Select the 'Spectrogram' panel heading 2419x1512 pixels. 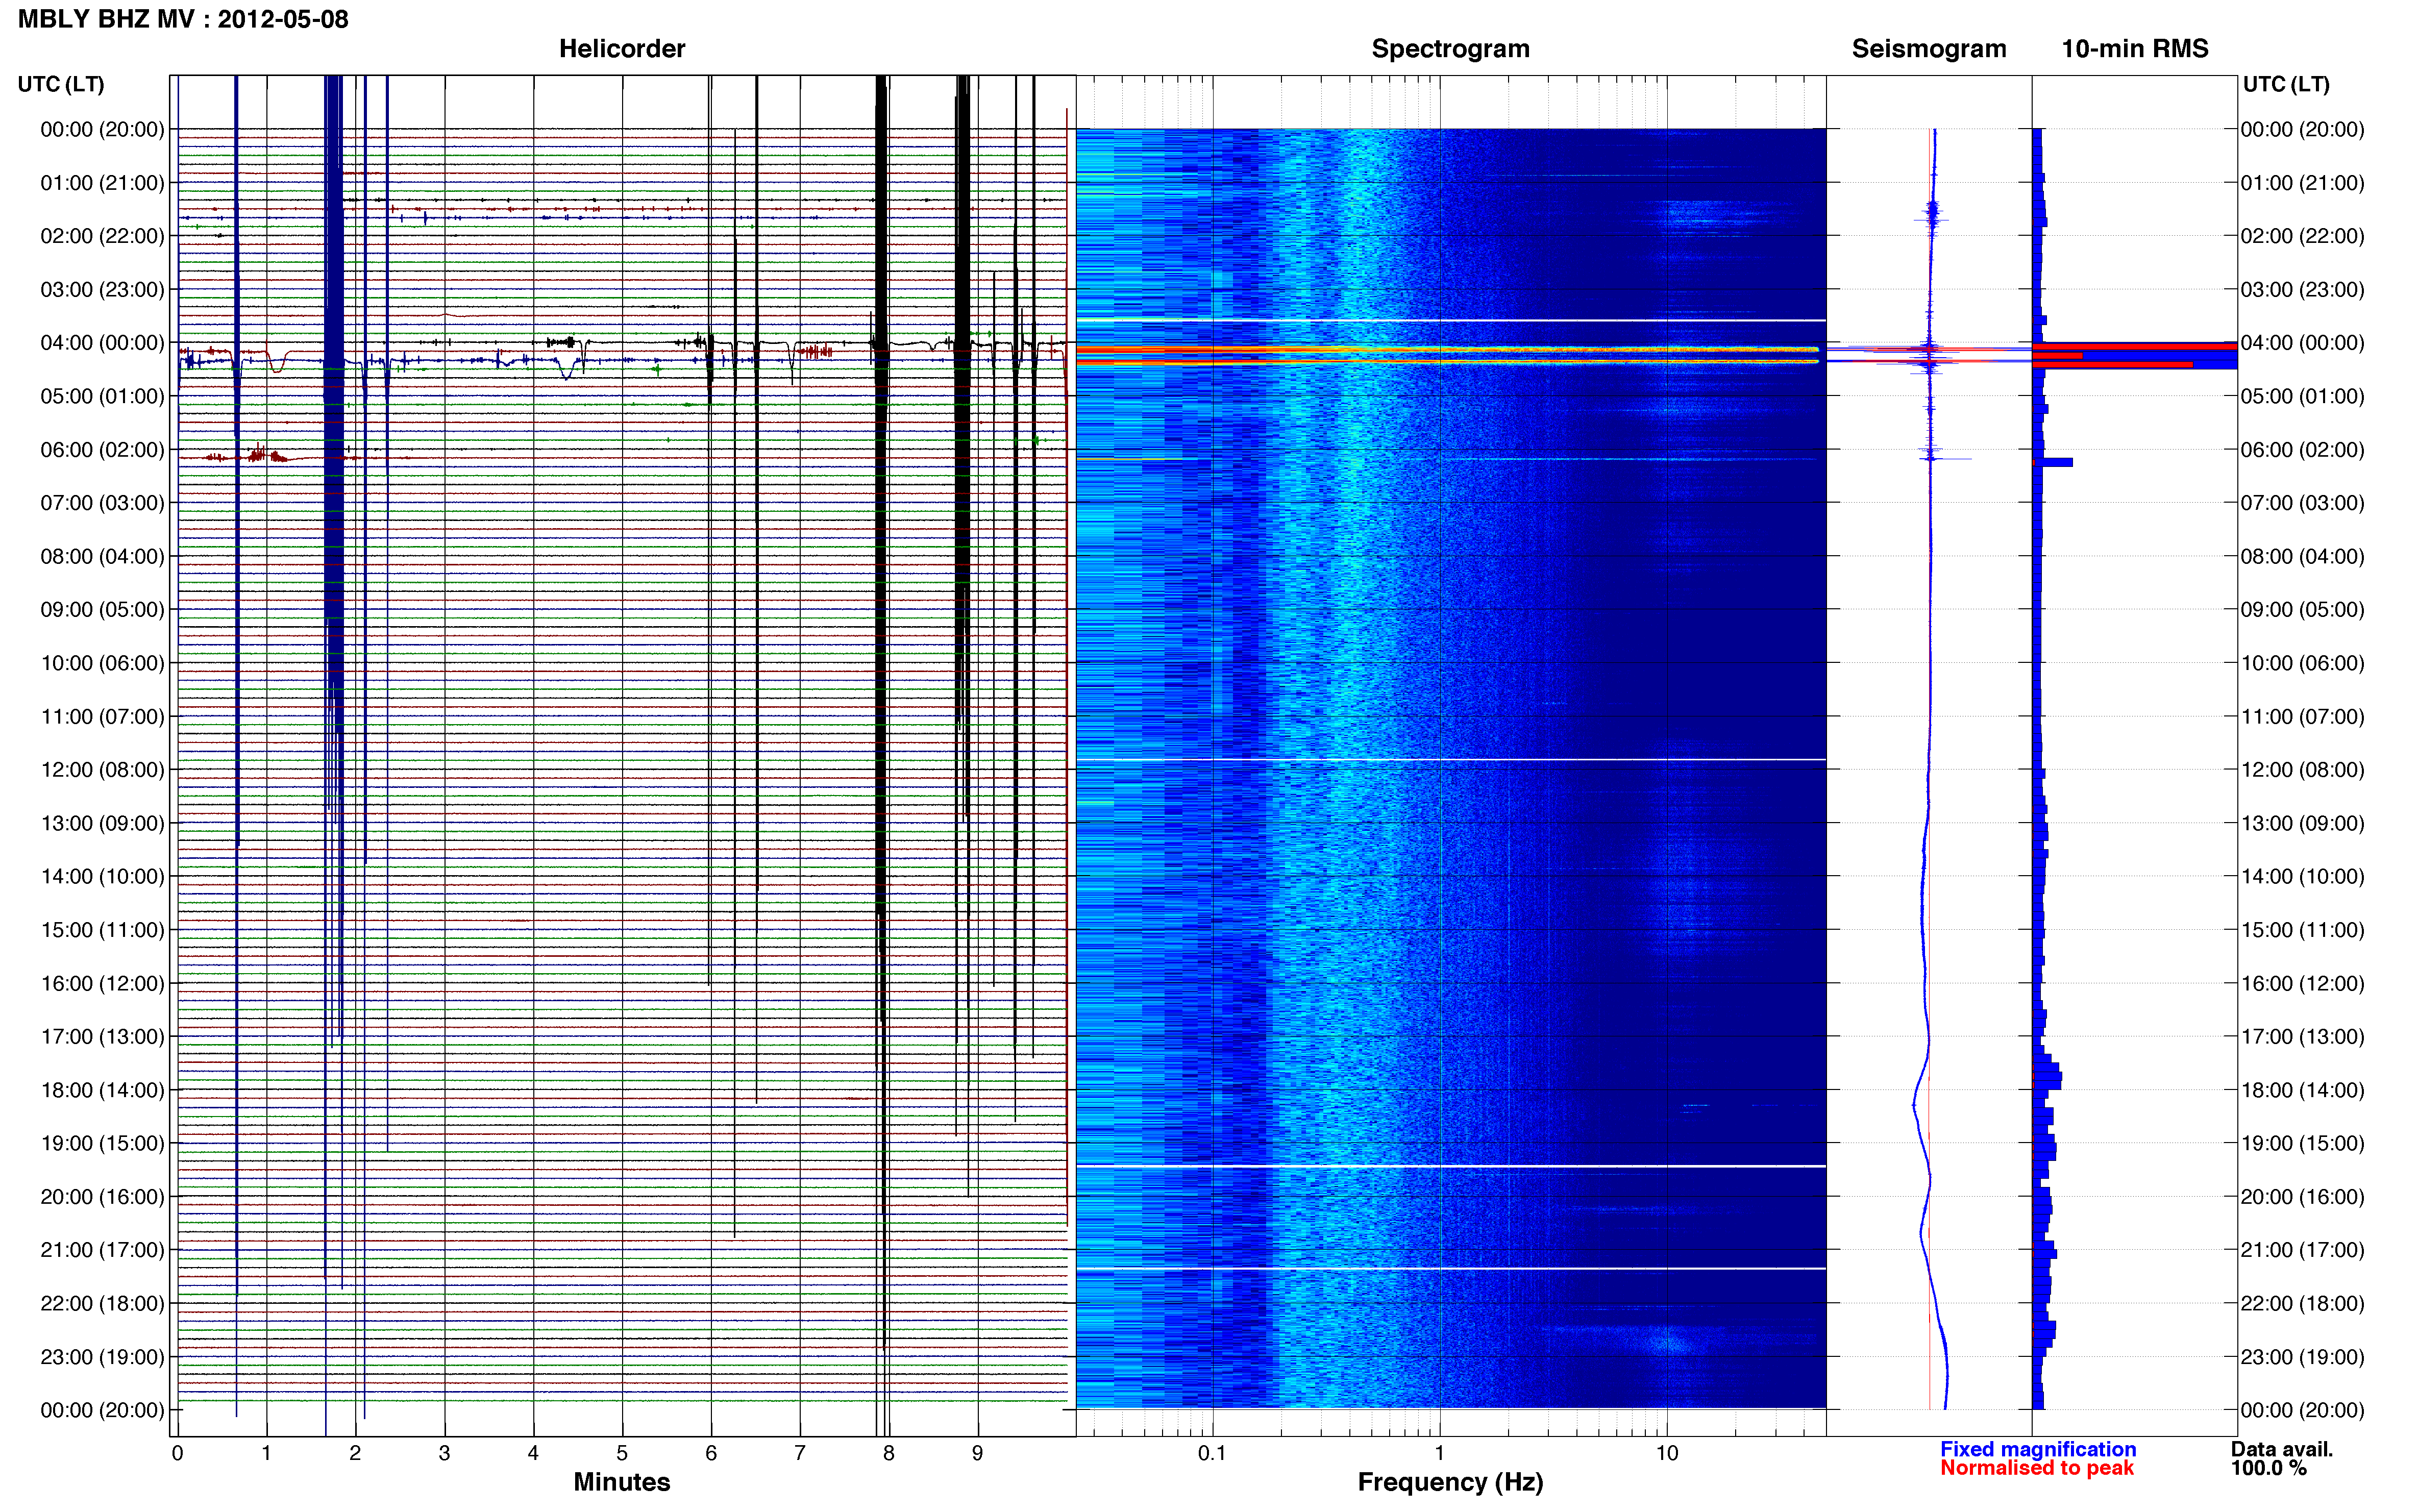(x=1450, y=49)
